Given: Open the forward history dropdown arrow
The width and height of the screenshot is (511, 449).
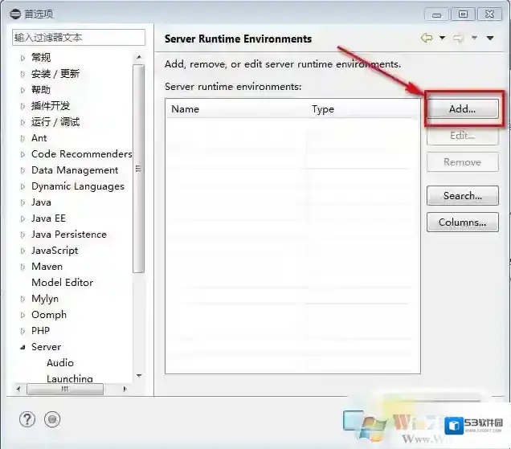Looking at the screenshot, I should [x=474, y=39].
